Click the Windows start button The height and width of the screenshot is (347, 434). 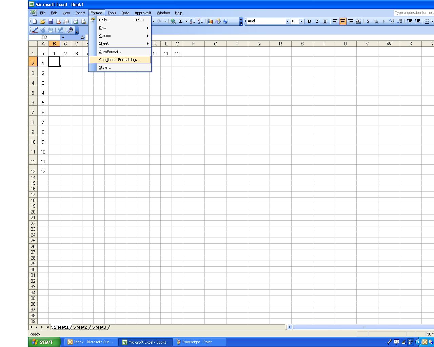(x=44, y=342)
